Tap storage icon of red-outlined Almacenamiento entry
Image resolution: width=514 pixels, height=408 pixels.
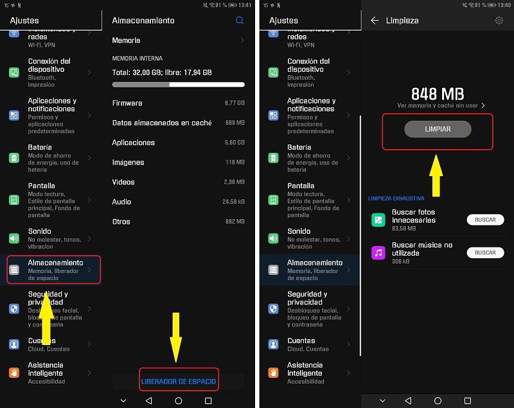pos(14,270)
